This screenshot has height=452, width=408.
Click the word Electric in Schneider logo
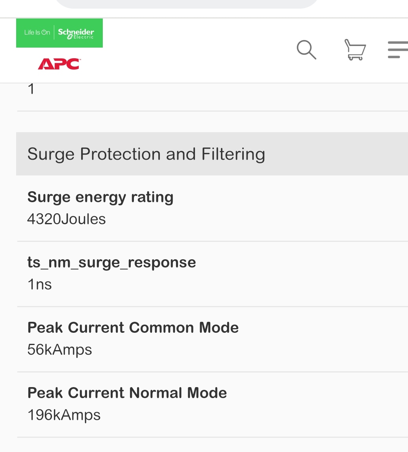[x=83, y=37]
